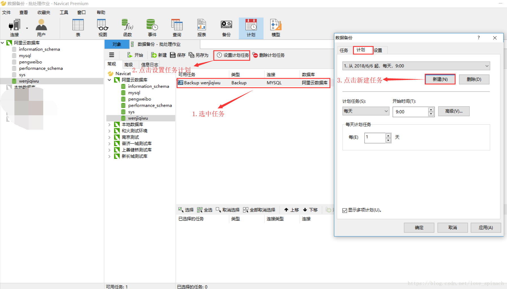
Task: Click 选择 in the task selection bar
Action: click(x=186, y=210)
